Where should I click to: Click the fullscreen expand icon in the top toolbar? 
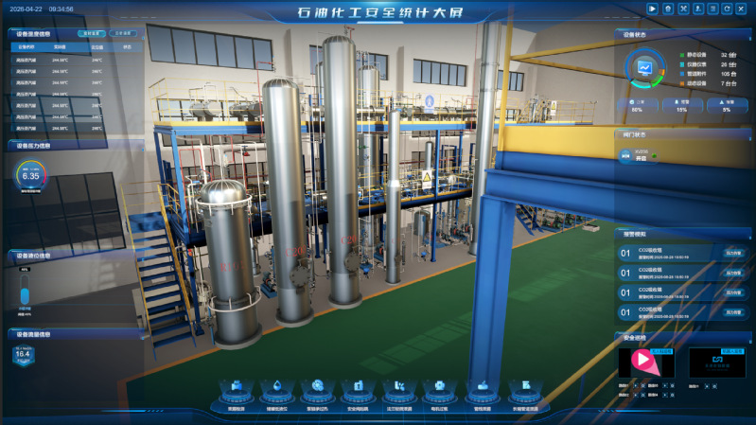click(x=683, y=9)
